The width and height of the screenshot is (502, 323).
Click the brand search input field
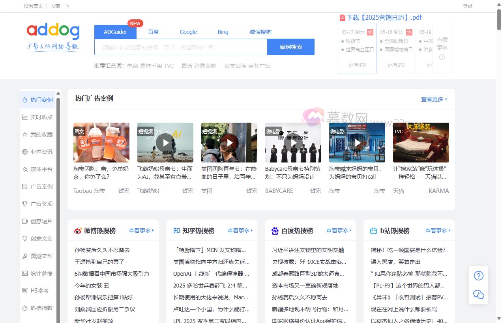[181, 47]
